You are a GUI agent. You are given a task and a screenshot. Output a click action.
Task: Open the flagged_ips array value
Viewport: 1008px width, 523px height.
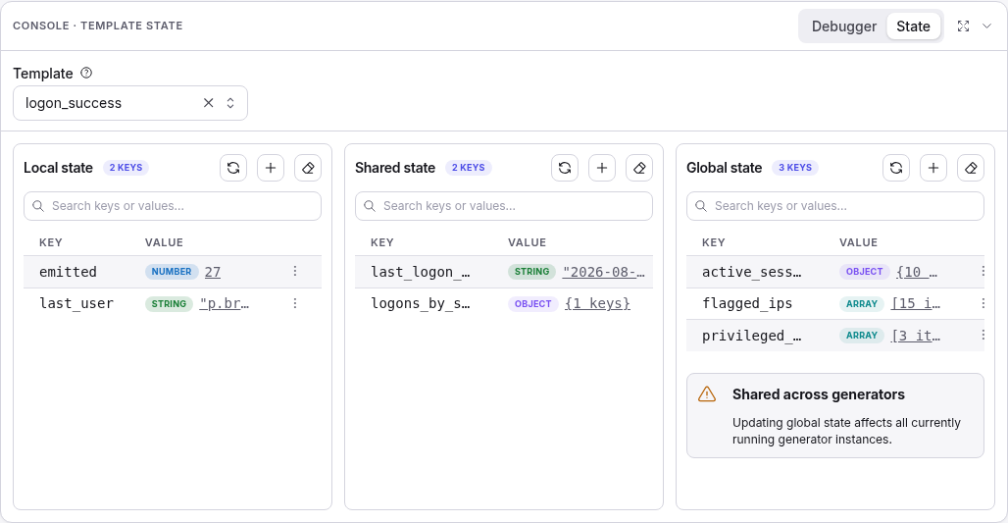point(916,303)
